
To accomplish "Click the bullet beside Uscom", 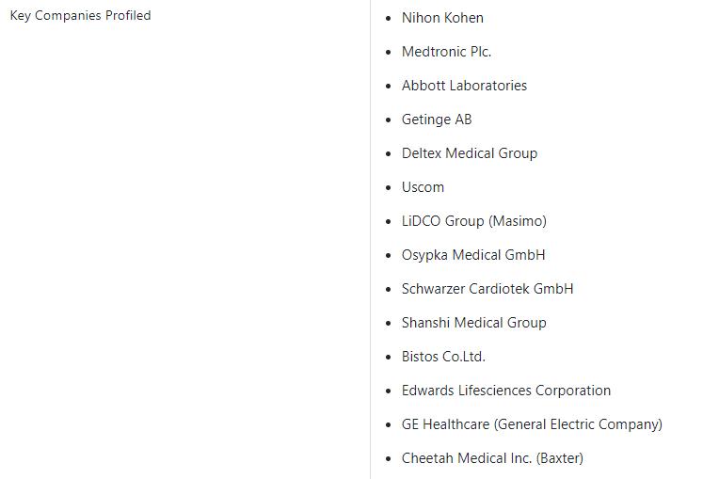I will coord(389,187).
